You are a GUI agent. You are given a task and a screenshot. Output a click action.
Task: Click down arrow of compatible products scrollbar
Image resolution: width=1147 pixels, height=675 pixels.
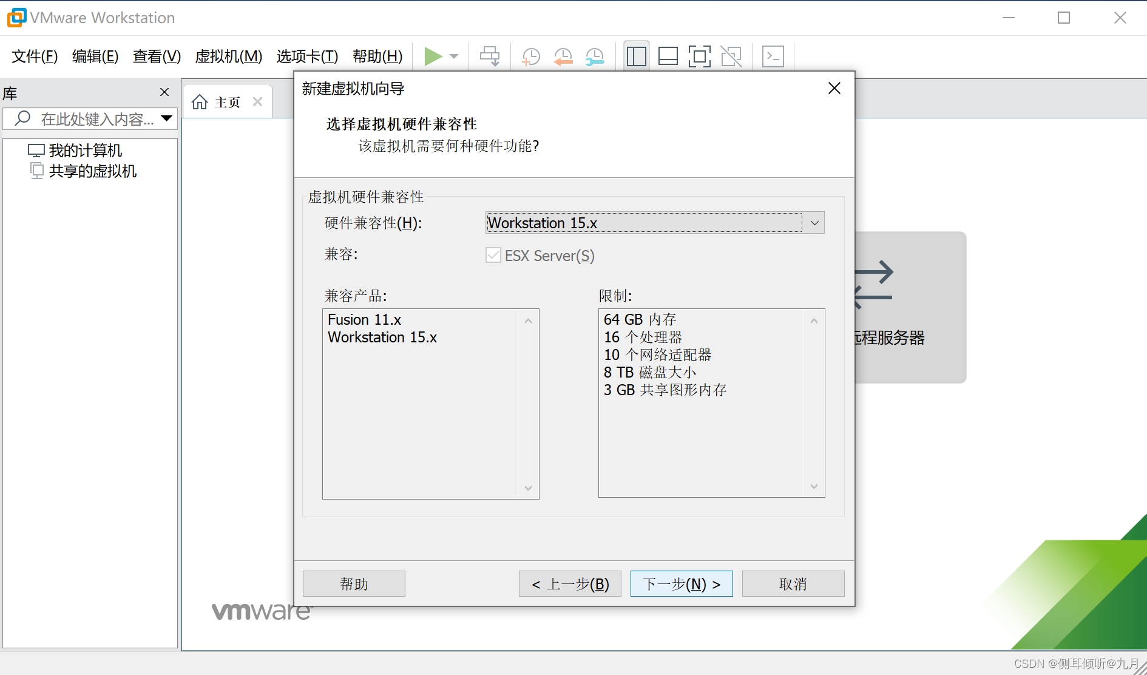(528, 488)
